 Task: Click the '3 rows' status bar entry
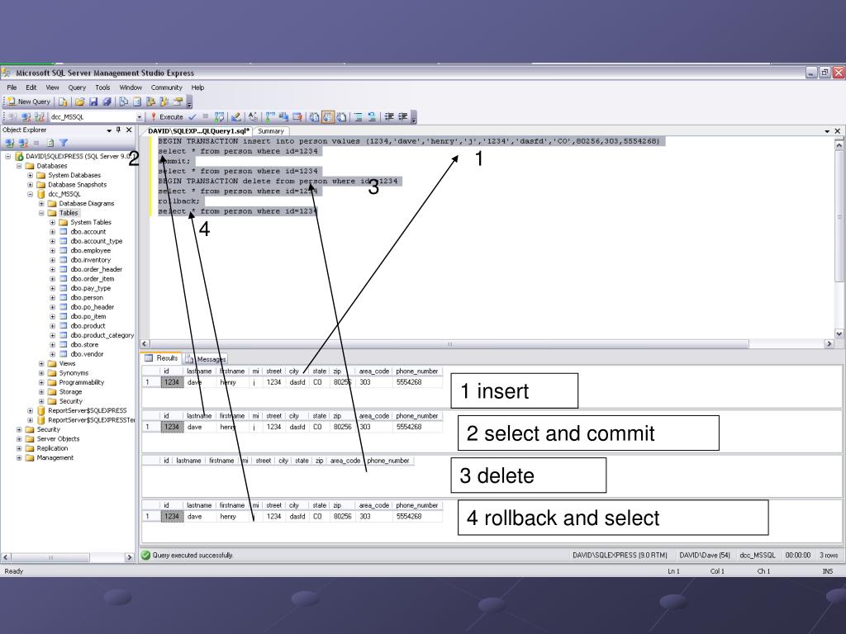click(x=829, y=556)
